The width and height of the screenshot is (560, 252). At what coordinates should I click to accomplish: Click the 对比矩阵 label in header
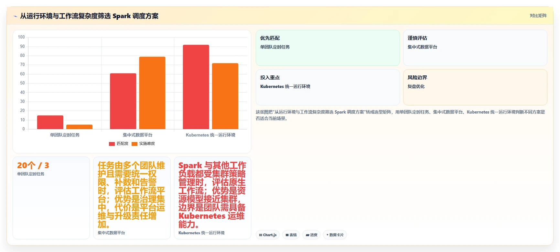[538, 16]
